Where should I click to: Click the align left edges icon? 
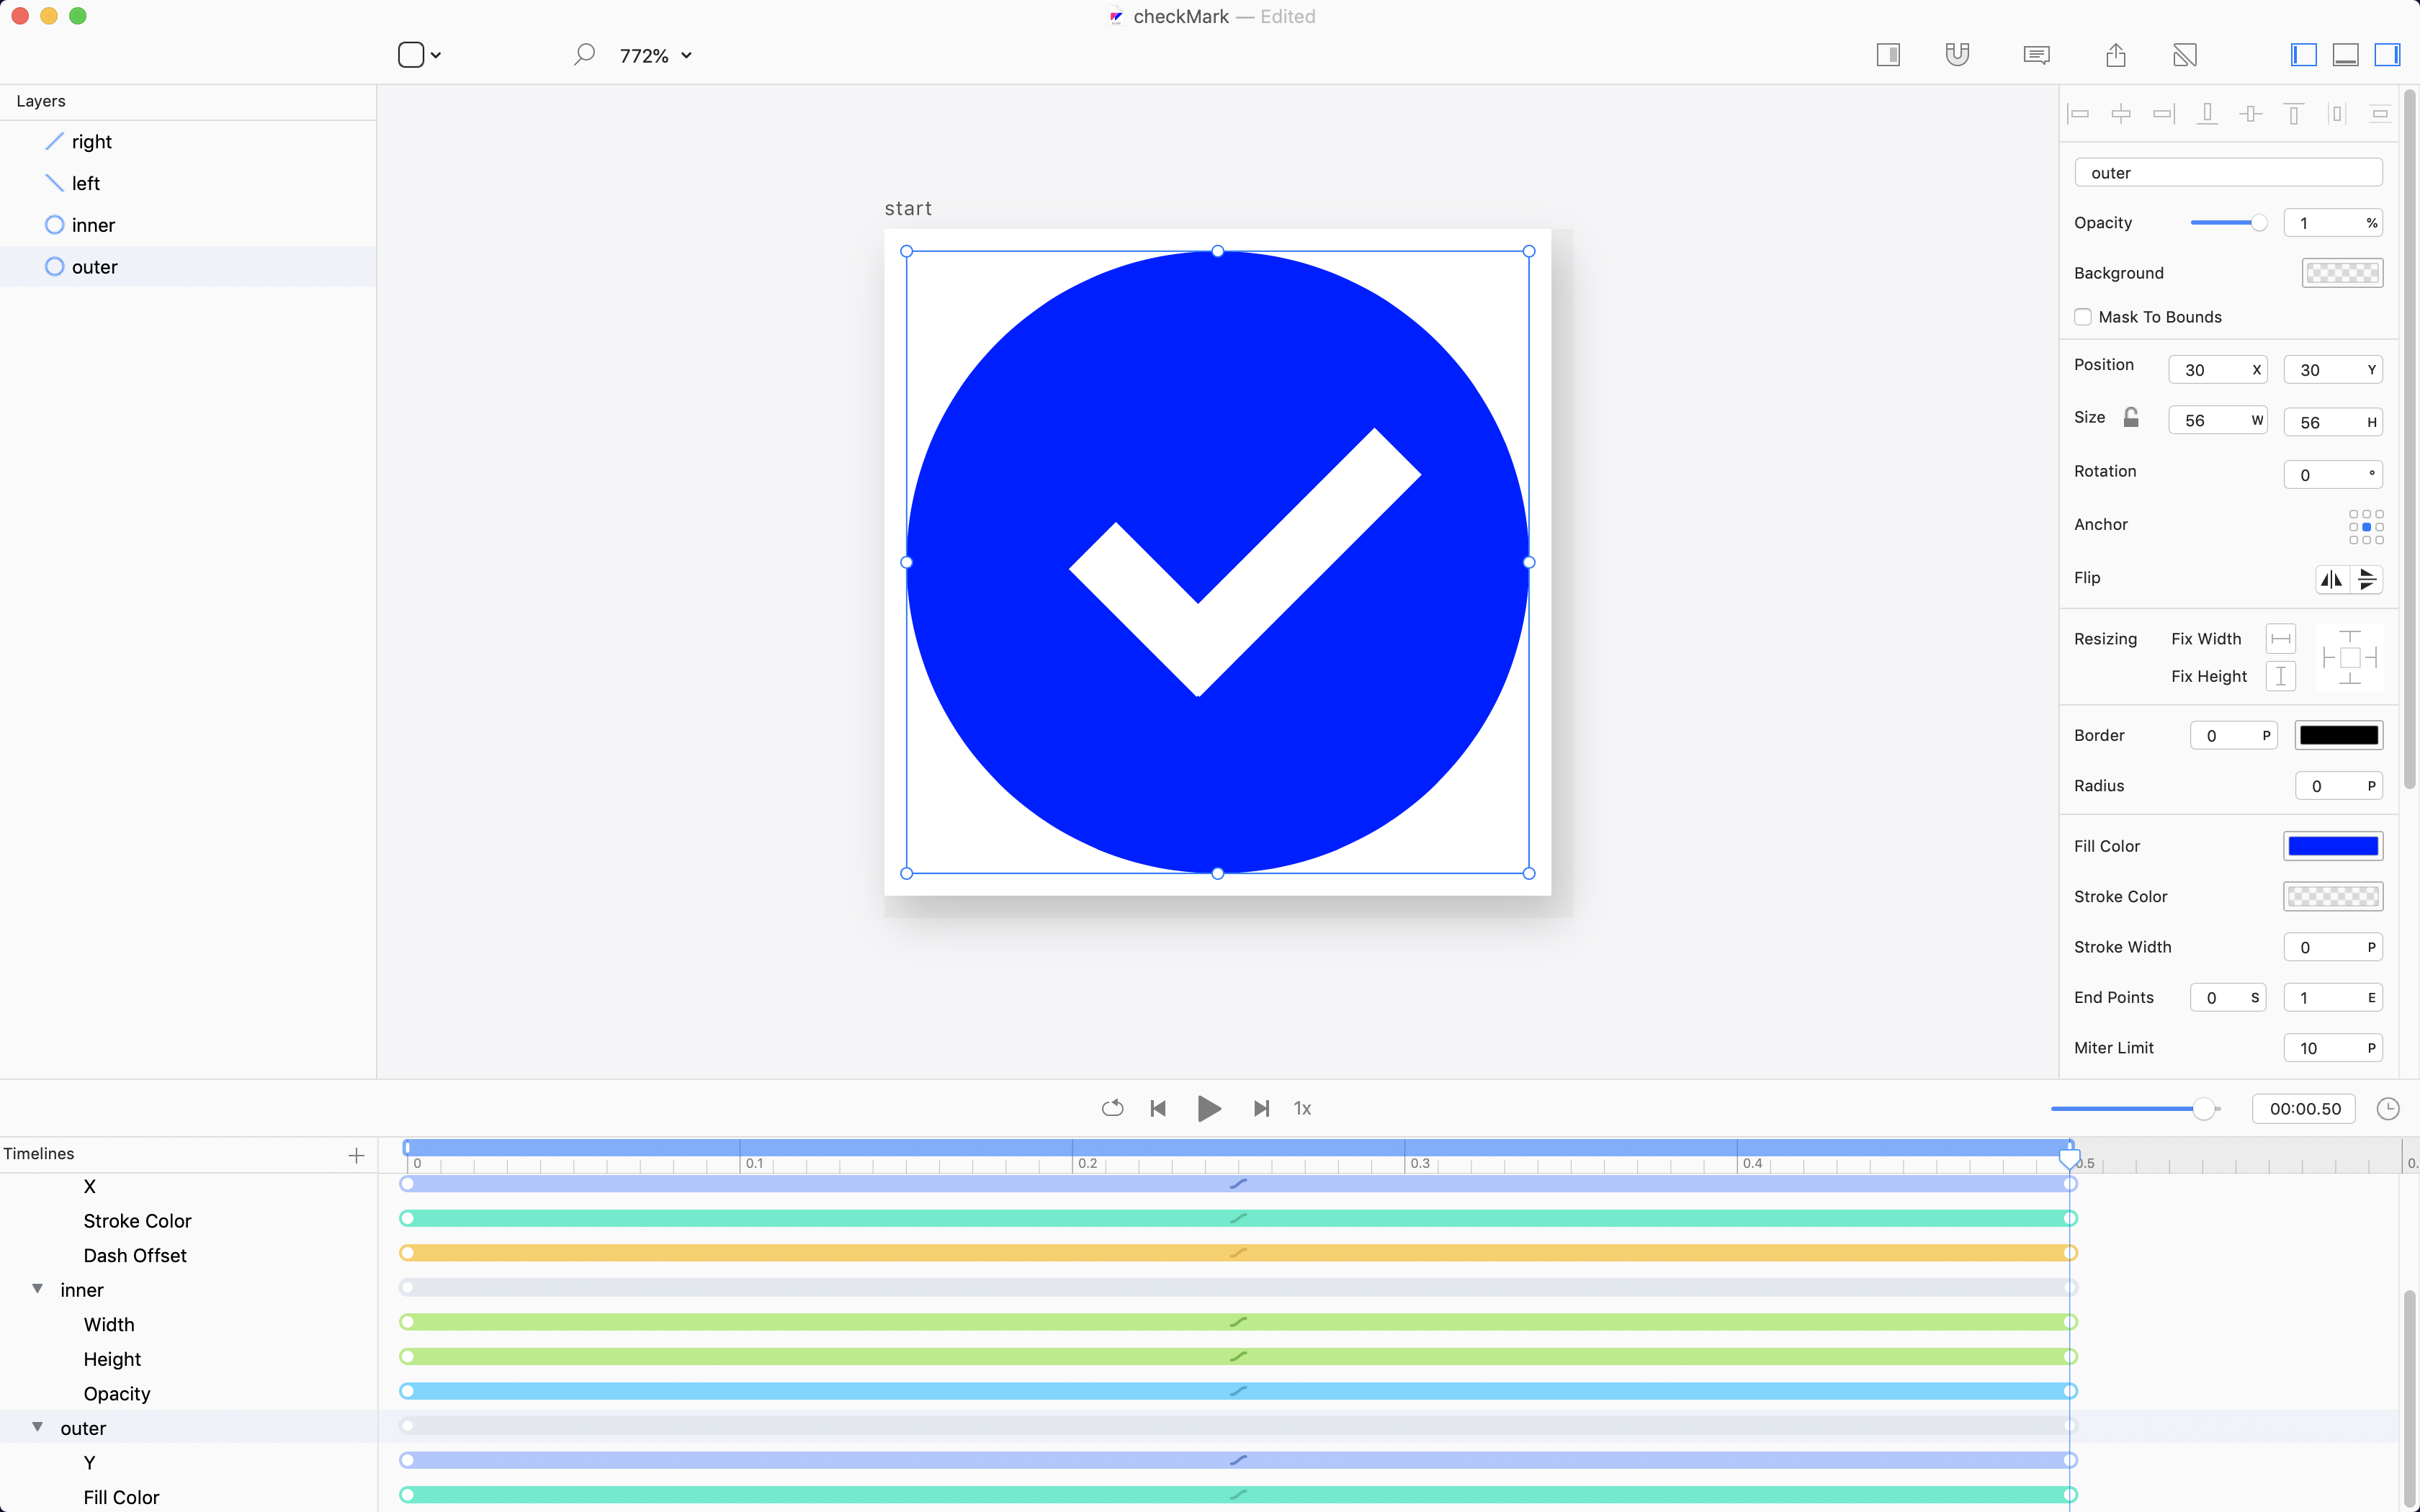(x=2078, y=114)
